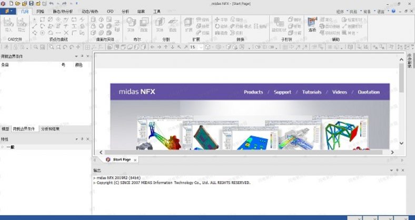The height and width of the screenshot is (220, 415).
Task: Switch to the 分析和结果 panel tab
Action: (50, 129)
